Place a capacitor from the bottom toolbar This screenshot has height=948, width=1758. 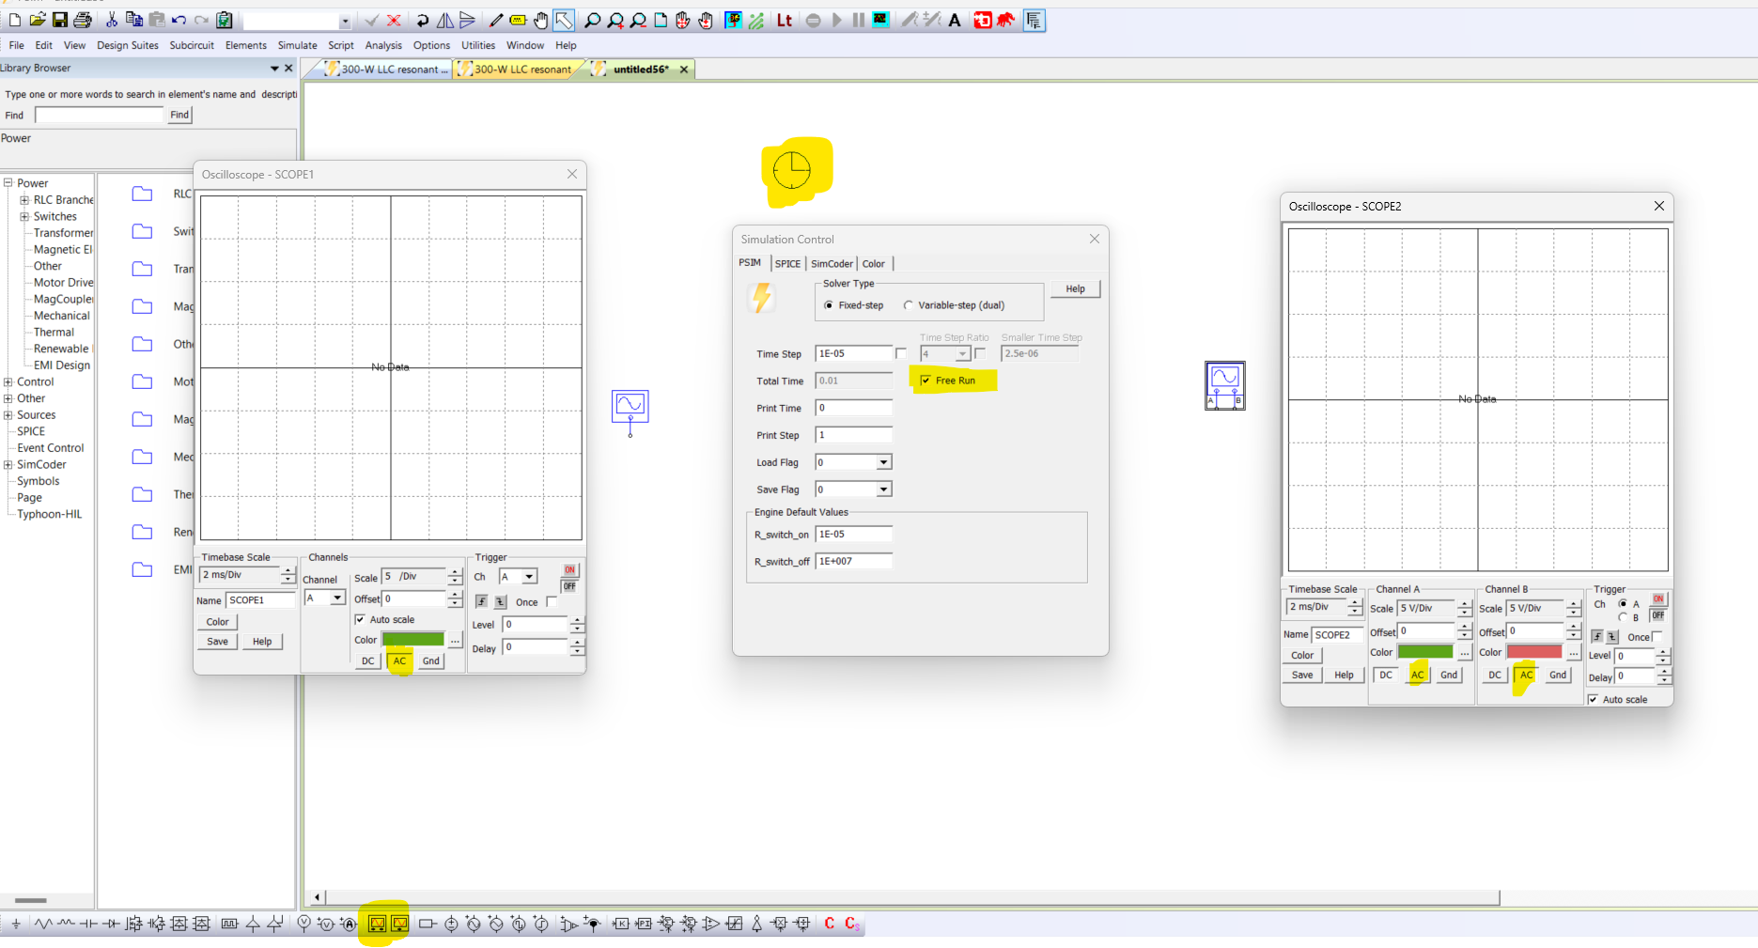click(x=88, y=925)
